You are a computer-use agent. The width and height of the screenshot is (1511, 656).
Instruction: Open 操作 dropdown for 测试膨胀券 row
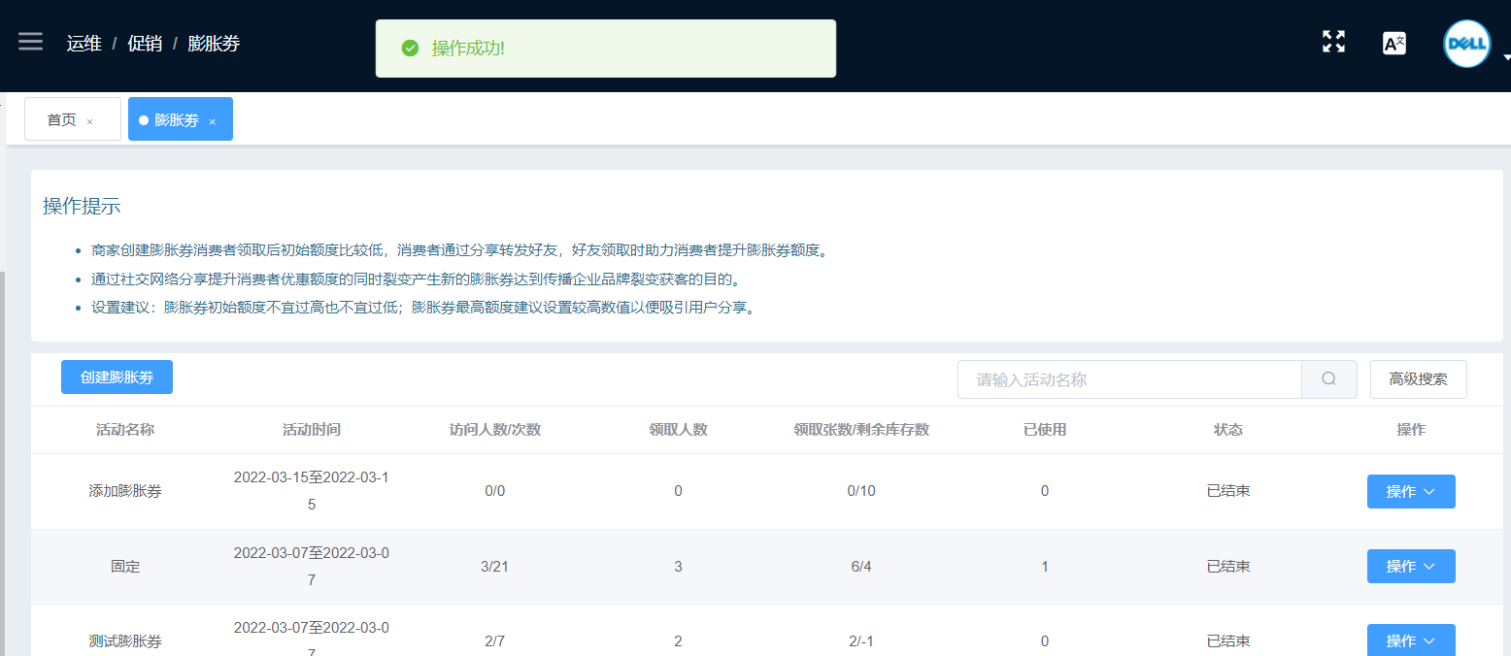pos(1411,640)
